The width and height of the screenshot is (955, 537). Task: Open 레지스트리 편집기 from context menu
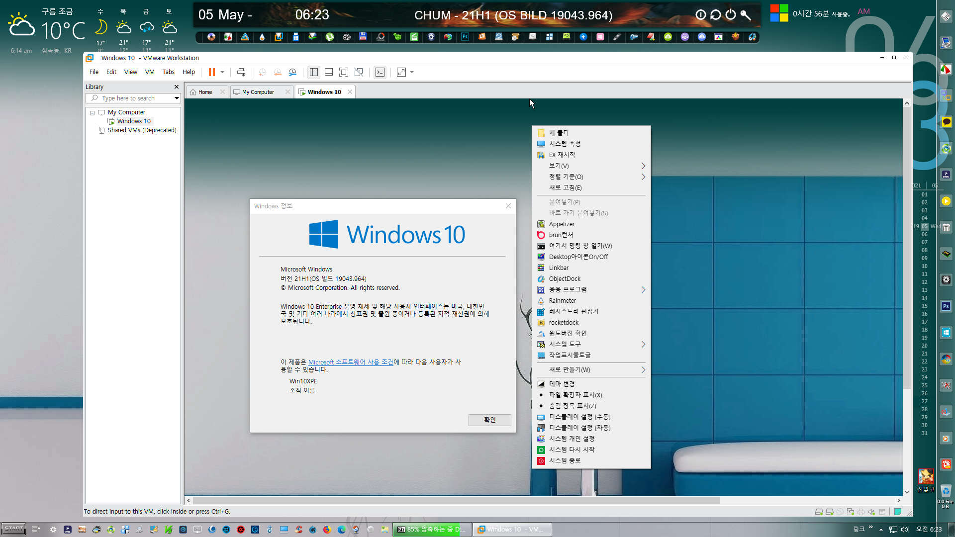[591, 311]
